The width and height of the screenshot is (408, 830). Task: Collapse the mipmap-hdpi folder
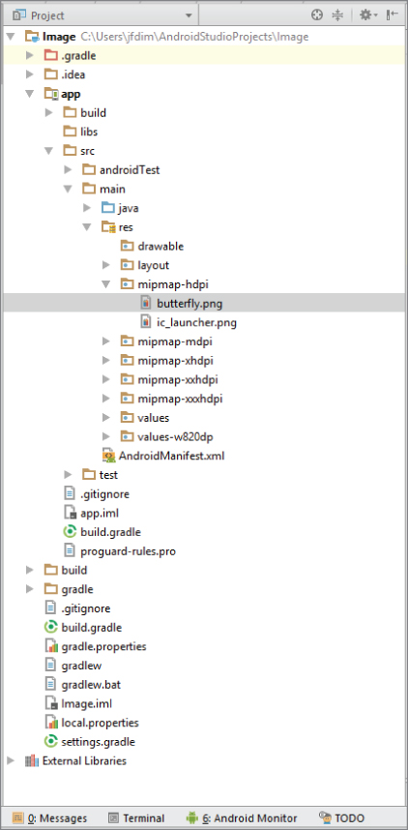point(105,284)
